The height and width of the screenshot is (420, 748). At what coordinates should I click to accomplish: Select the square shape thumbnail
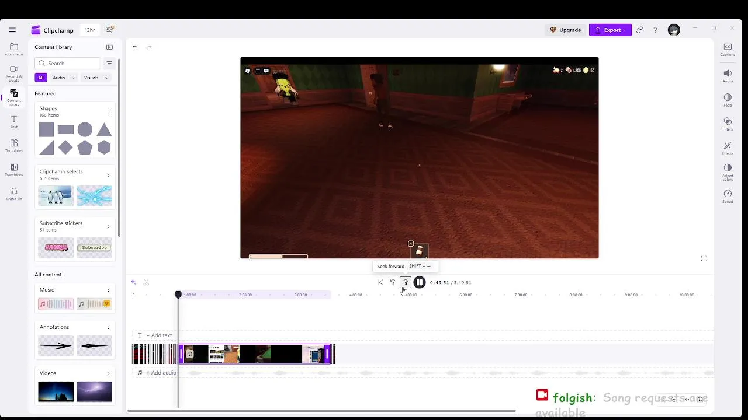[46, 129]
